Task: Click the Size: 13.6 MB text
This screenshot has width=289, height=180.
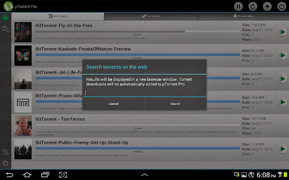Action: [253, 98]
